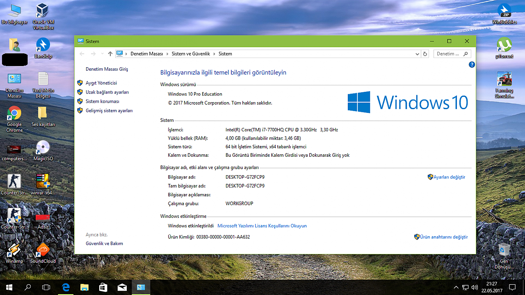This screenshot has height=295, width=525.
Task: Launch Oracle VM VirtualBox from desktop
Action: pyautogui.click(x=43, y=16)
